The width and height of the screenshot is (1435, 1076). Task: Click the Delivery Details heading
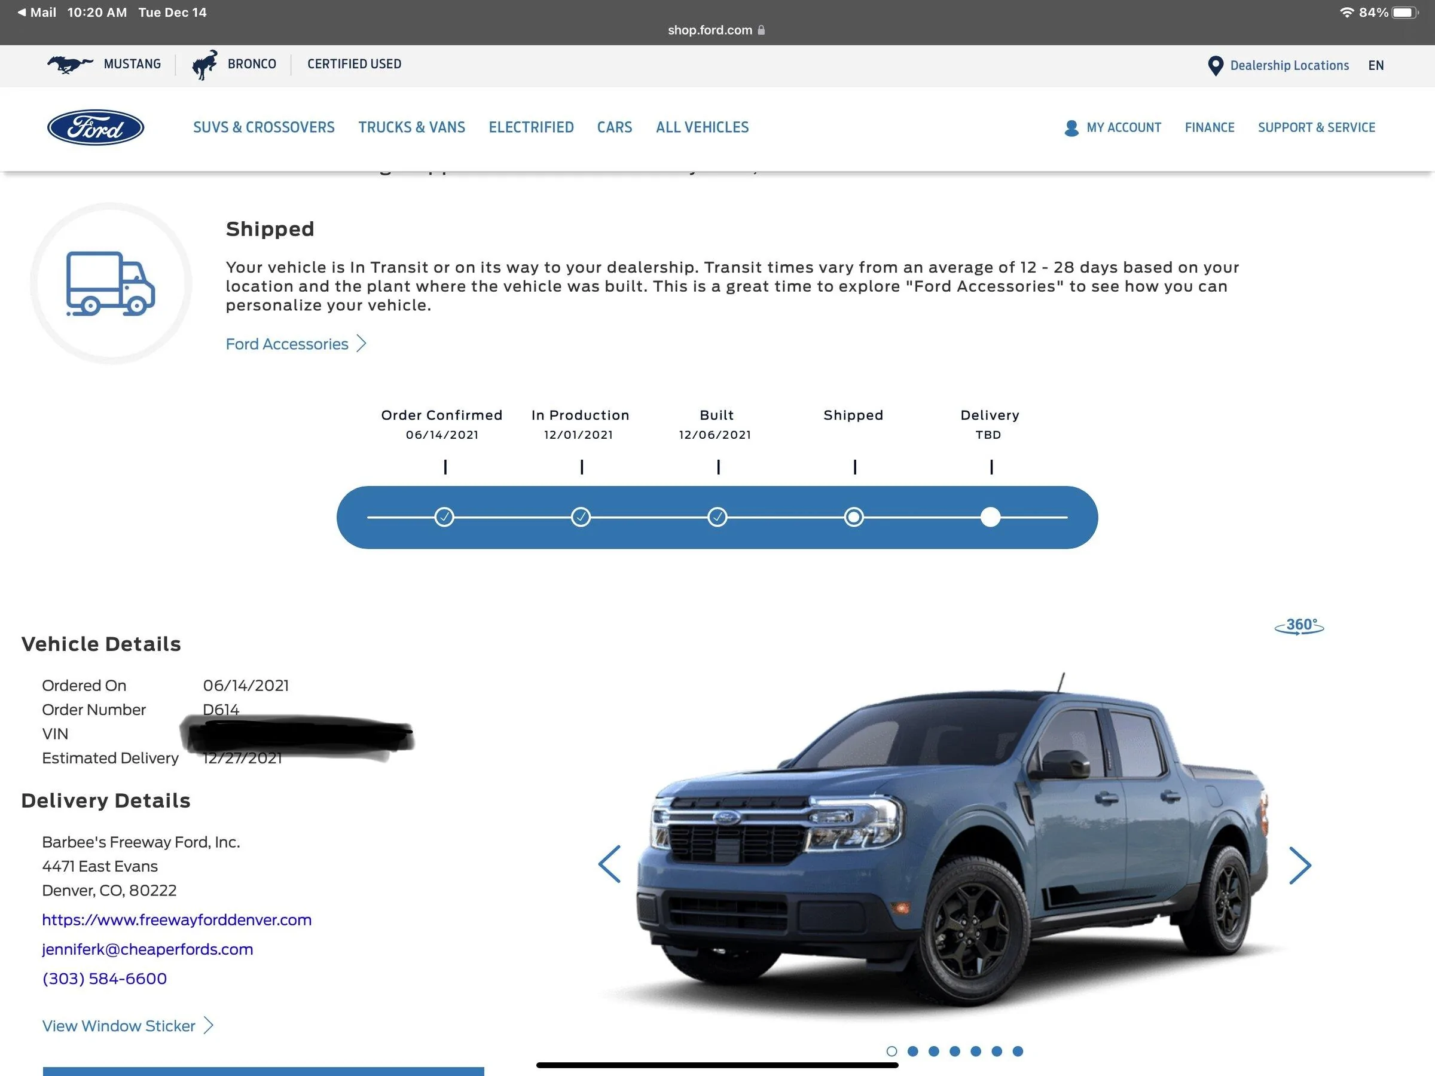click(106, 801)
